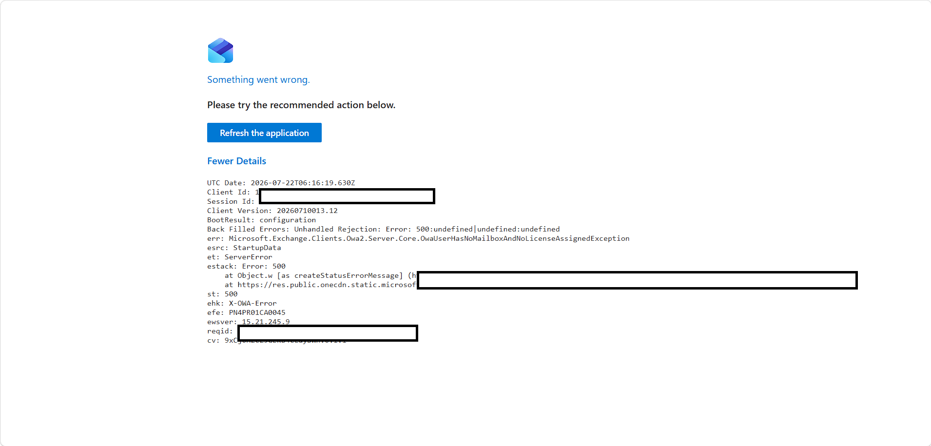Click the et: ServerError line
931x446 pixels.
coord(240,257)
